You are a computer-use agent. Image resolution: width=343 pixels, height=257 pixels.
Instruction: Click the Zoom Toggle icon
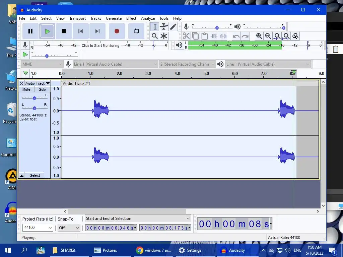pos(295,36)
